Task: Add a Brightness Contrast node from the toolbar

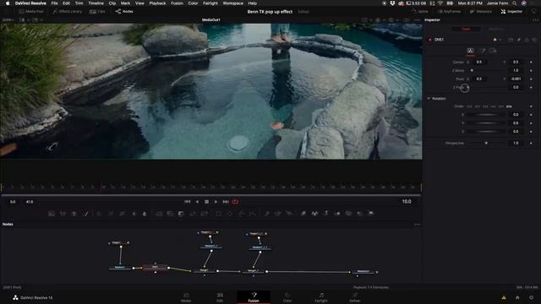Action: [x=134, y=214]
